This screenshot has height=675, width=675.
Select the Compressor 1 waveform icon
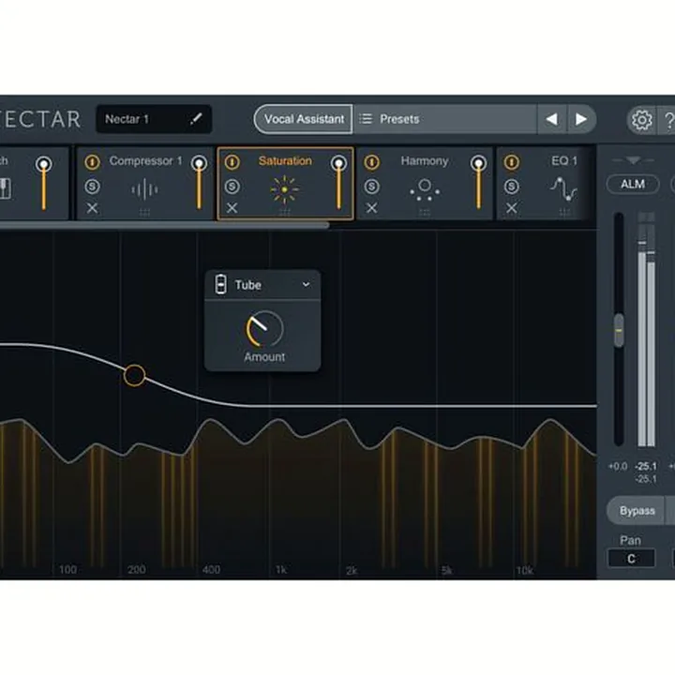click(x=144, y=189)
